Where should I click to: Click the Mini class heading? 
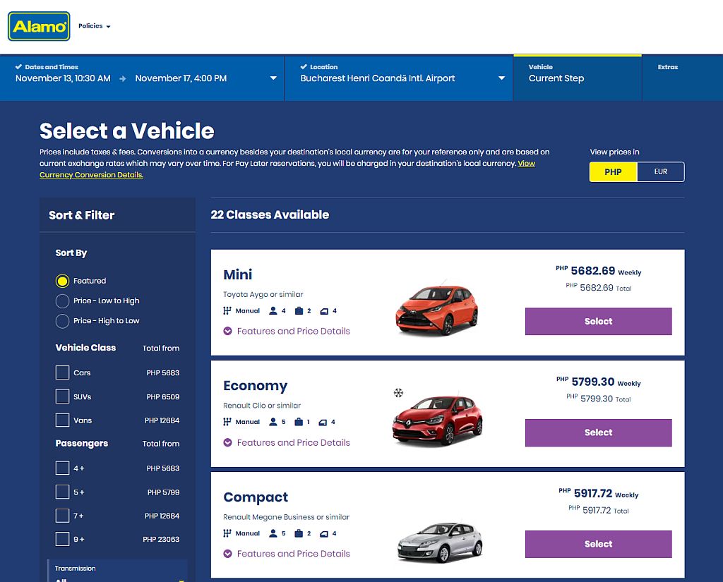click(237, 274)
